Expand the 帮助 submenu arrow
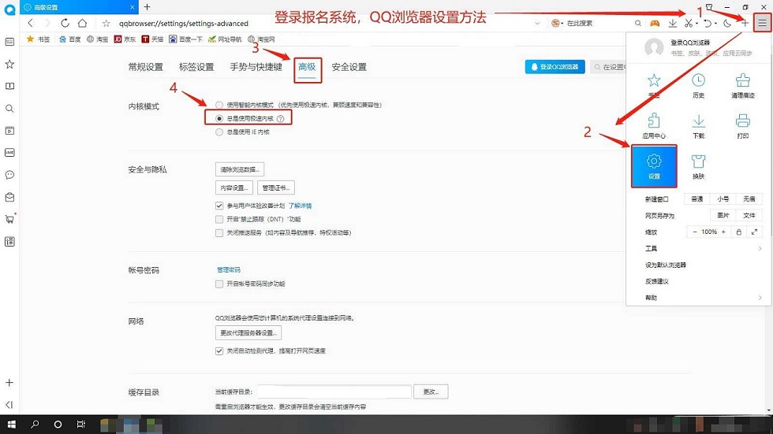This screenshot has height=434, width=773. pos(760,298)
